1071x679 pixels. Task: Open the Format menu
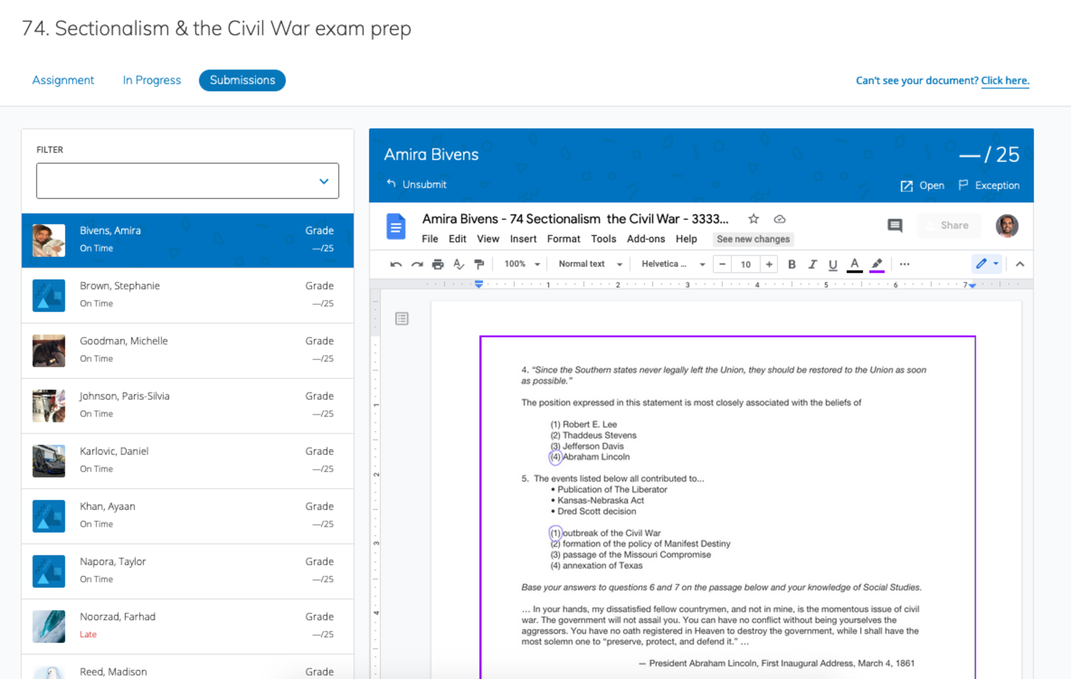click(x=563, y=239)
